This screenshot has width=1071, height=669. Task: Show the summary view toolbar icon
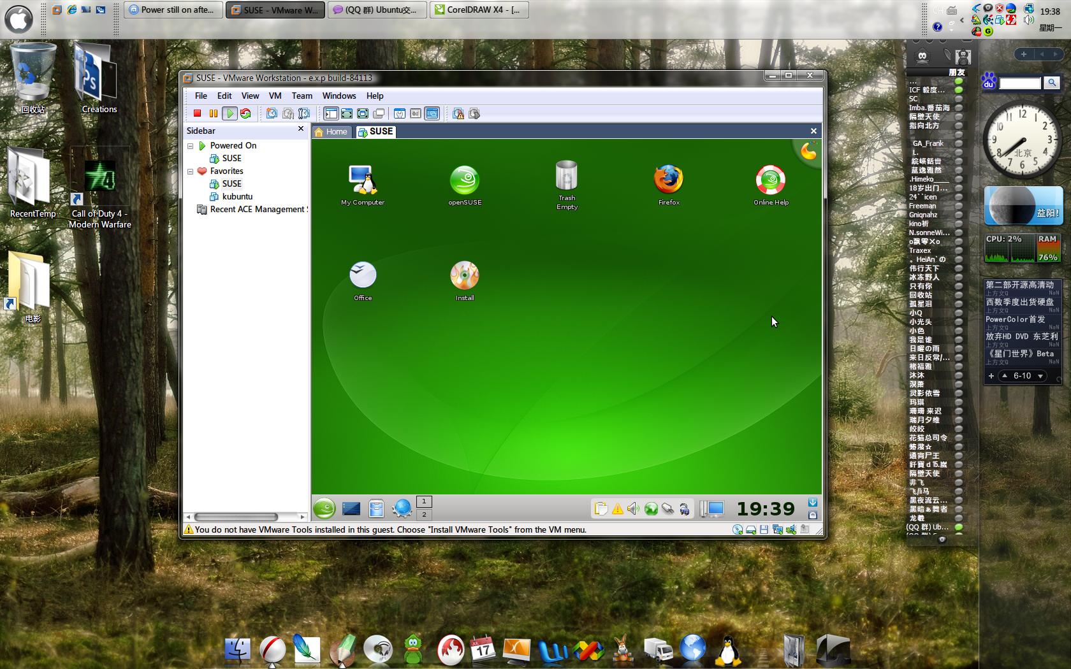coord(400,113)
